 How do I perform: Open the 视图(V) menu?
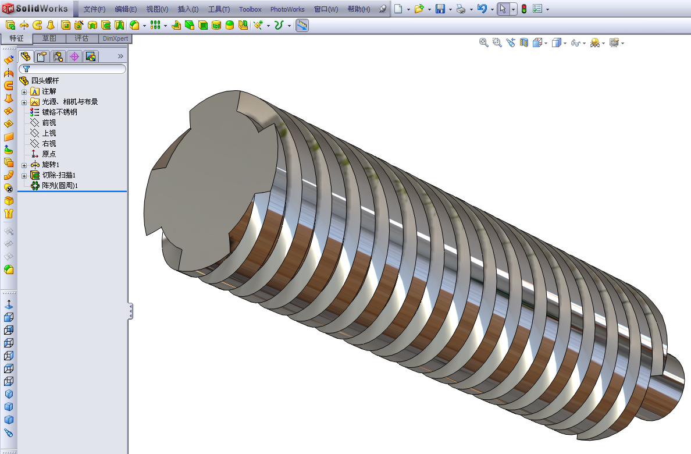[157, 9]
